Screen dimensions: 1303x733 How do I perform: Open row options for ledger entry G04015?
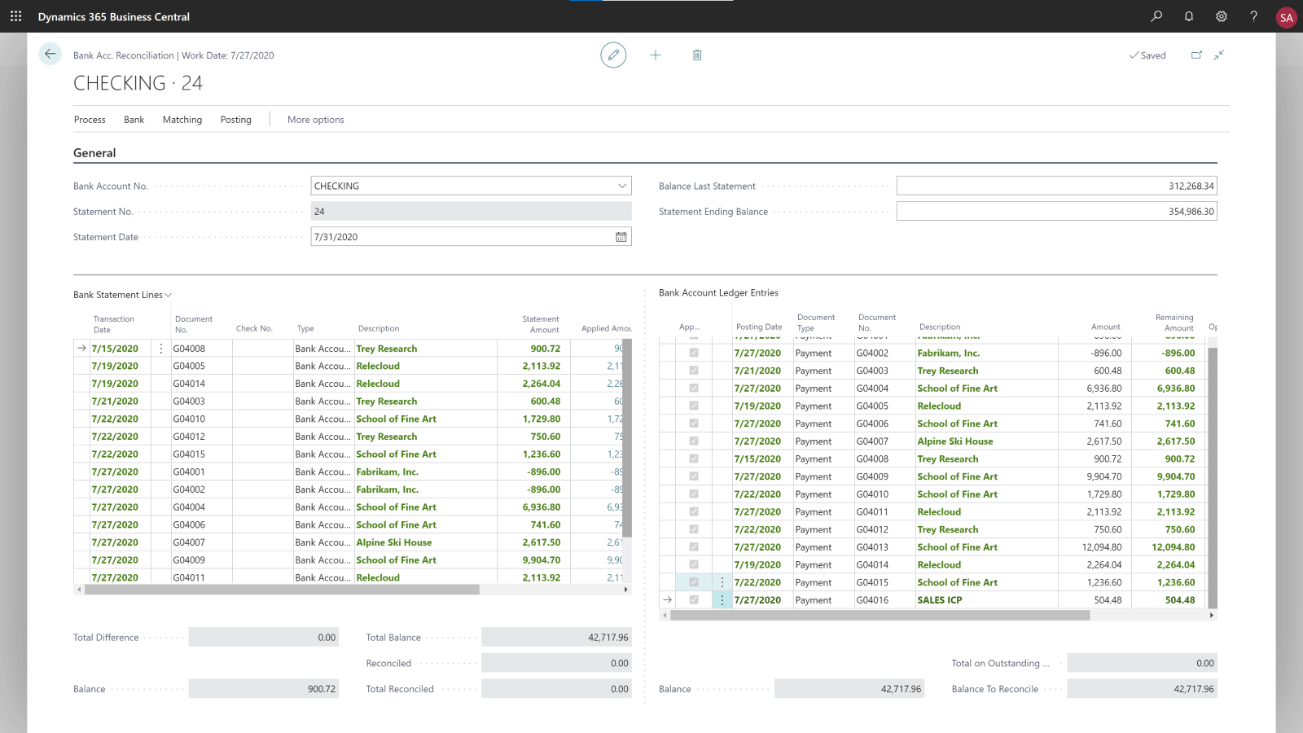[722, 582]
